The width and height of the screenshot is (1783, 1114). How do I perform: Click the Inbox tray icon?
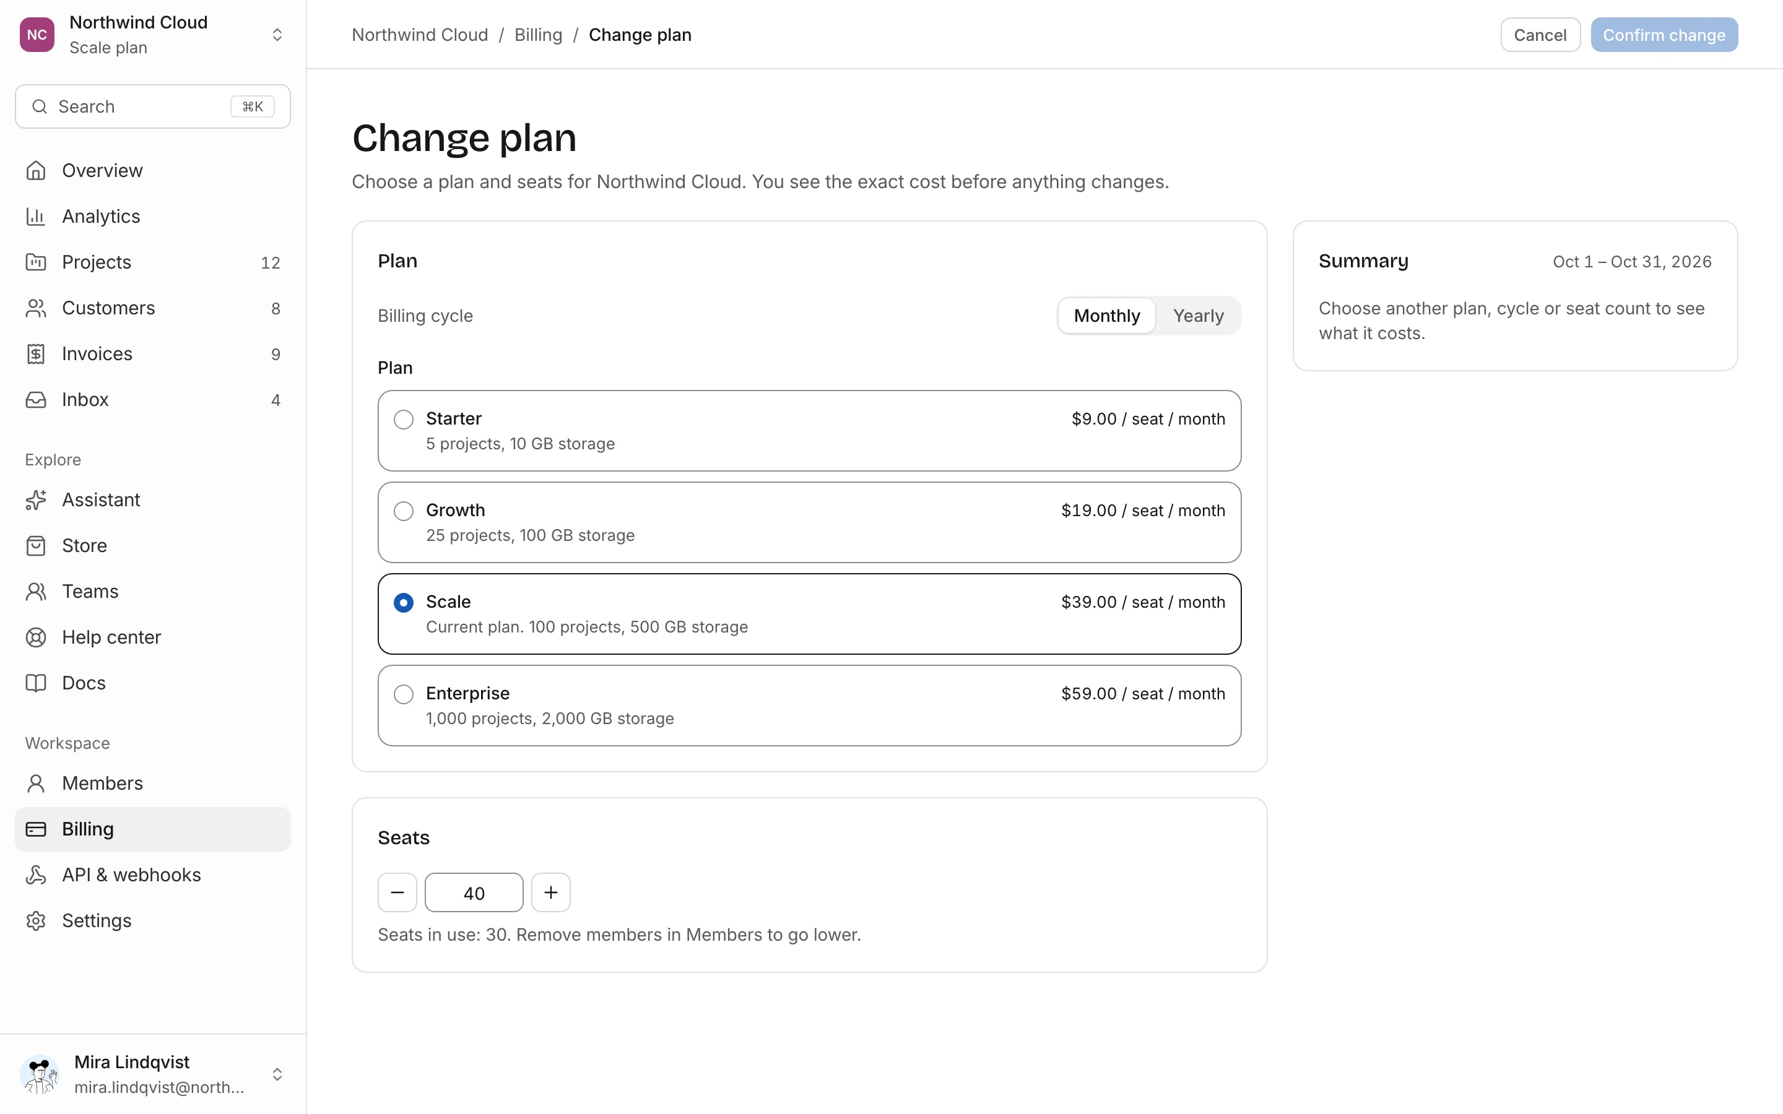(35, 399)
